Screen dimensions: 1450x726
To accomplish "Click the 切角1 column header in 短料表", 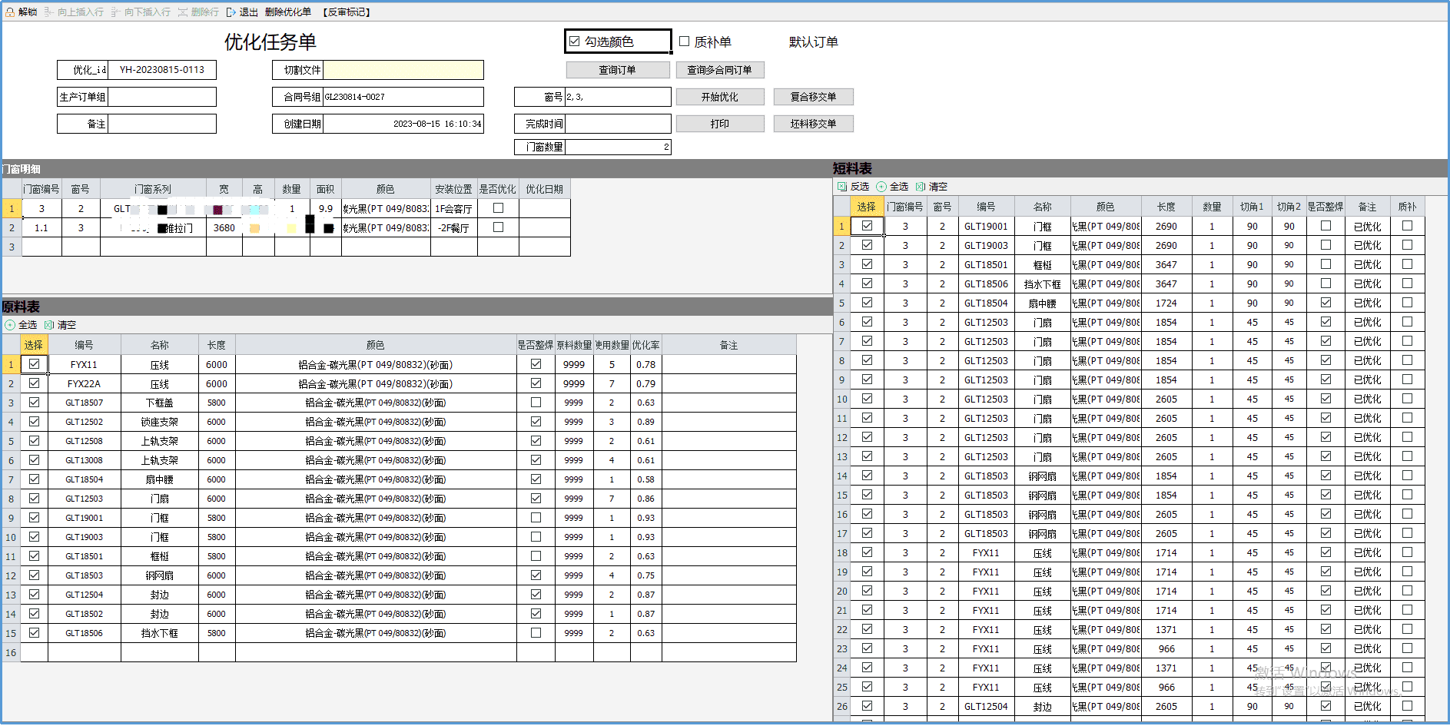I will pos(1252,207).
